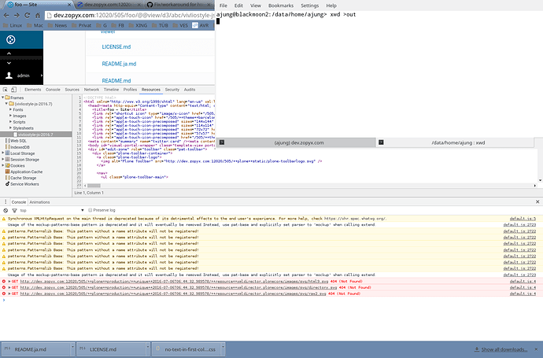The image size is (543, 358).
Task: Click the terminal icon on the dev.zopyx.com tab
Action: click(x=222, y=142)
